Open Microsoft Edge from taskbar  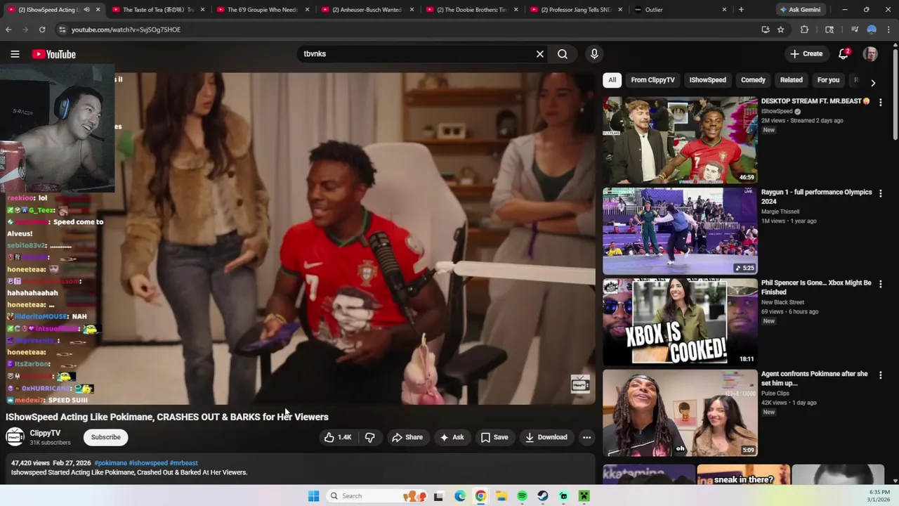460,496
